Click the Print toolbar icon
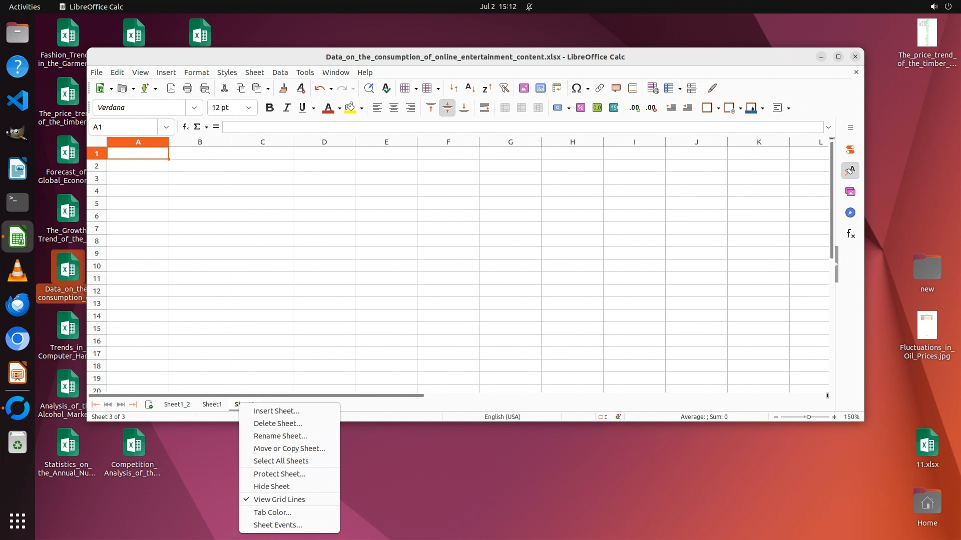 pos(188,88)
